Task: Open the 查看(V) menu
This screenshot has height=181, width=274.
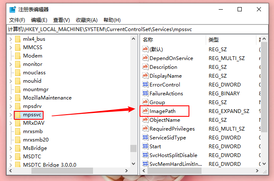Action: click(61, 20)
